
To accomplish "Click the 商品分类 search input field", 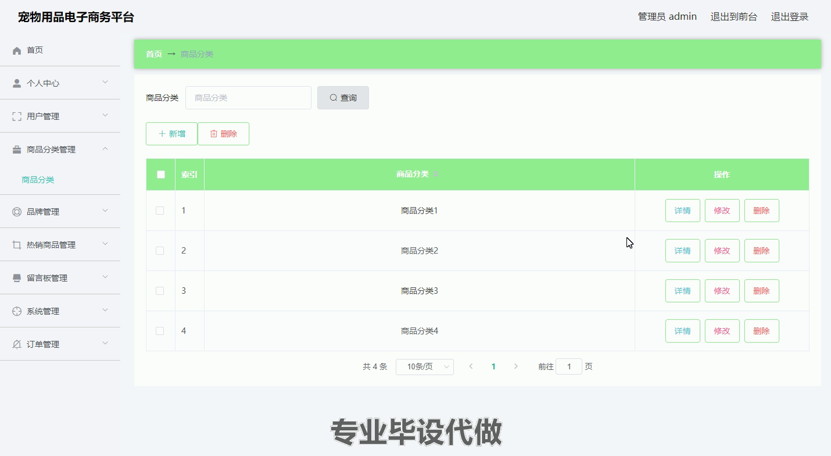I will 248,98.
